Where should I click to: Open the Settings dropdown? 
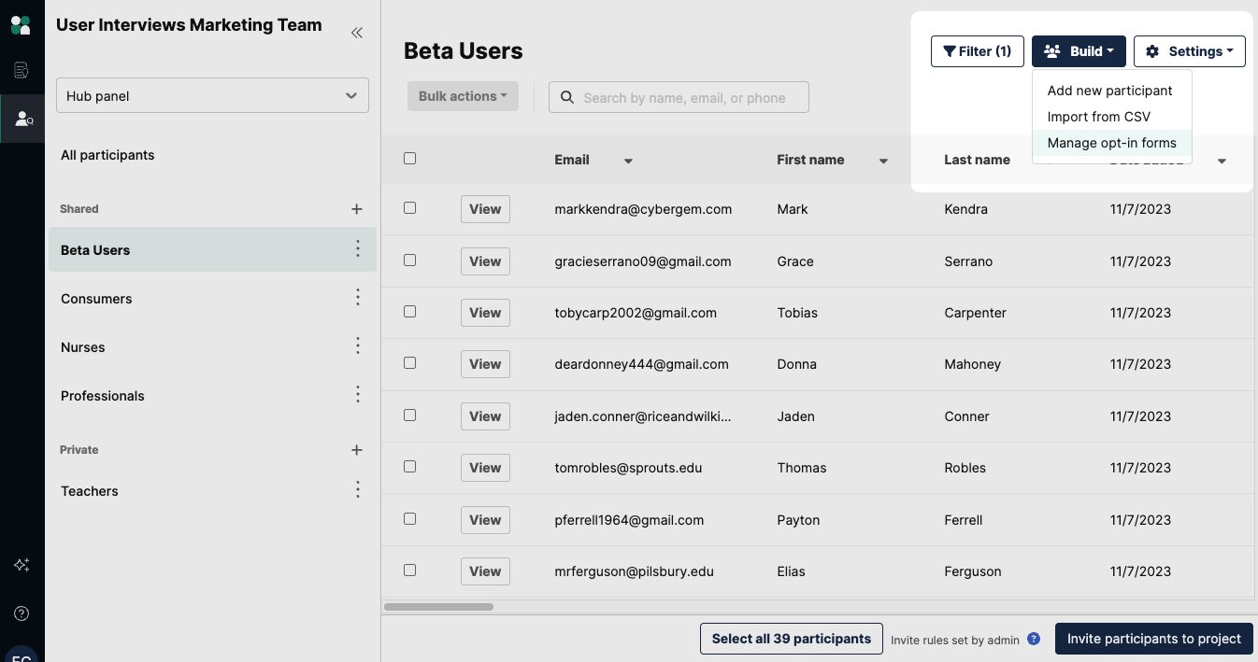tap(1190, 51)
